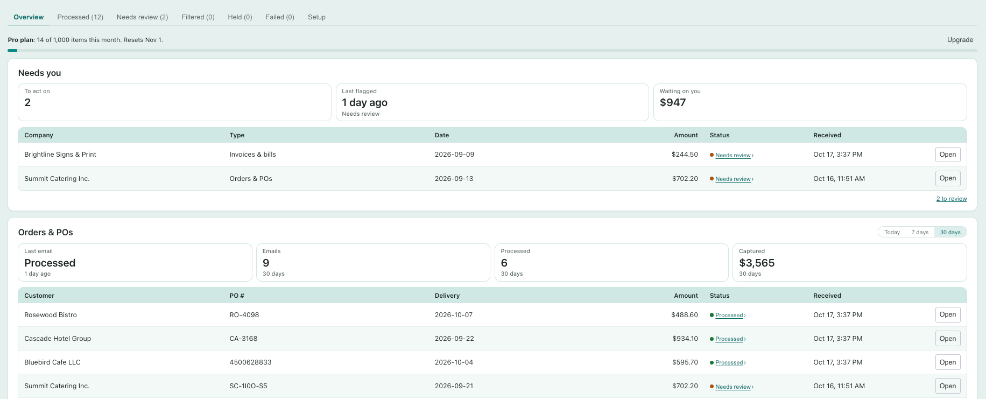Screen dimensions: 986x399
Task: Click Needs review status for Brightline Signs
Action: click(734, 155)
